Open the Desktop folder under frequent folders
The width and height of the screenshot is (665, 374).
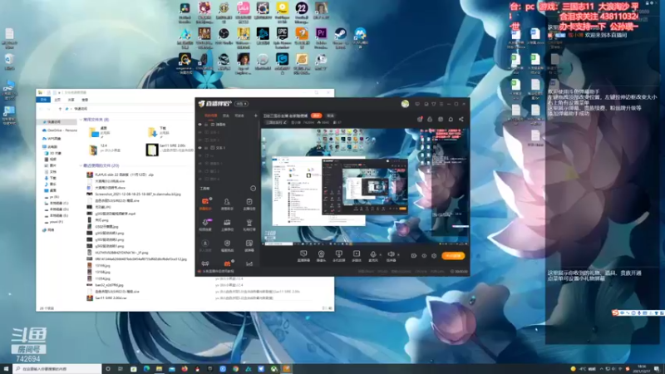click(x=101, y=130)
